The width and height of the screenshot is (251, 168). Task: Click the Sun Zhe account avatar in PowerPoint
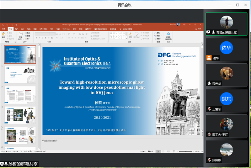click(x=179, y=24)
